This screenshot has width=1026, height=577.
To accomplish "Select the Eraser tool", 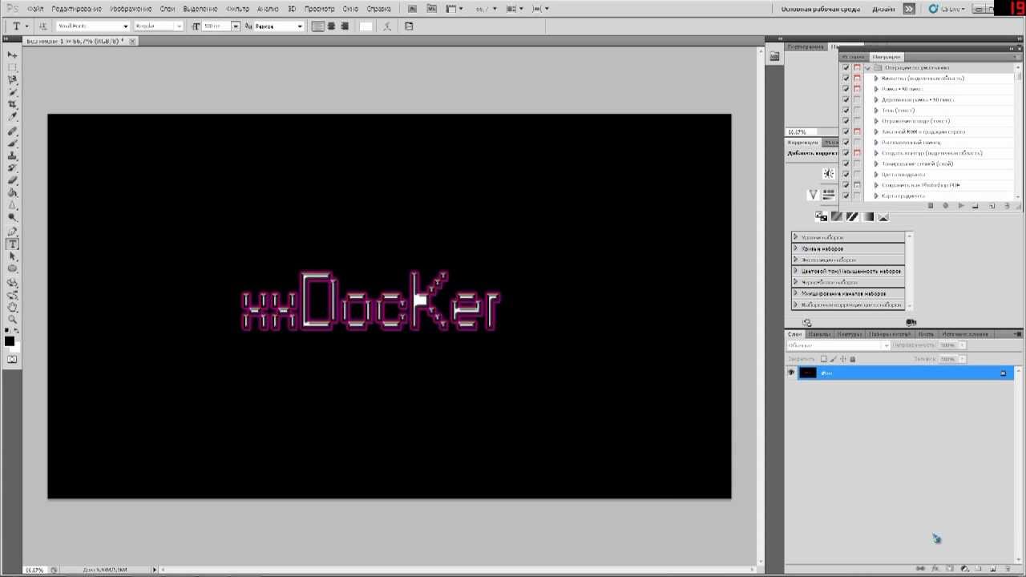I will point(12,180).
